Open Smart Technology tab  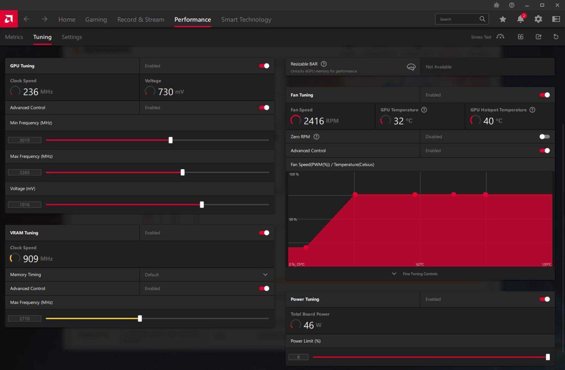246,19
